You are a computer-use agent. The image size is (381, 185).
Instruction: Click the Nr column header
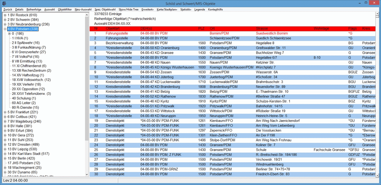click(96, 29)
